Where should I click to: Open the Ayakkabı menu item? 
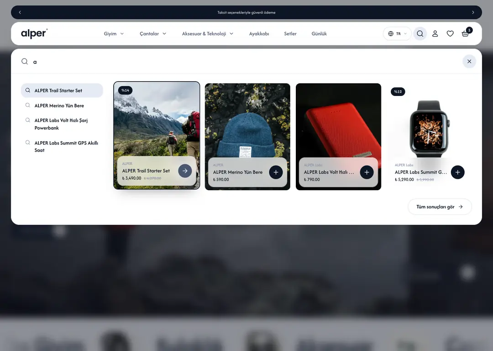(x=259, y=34)
